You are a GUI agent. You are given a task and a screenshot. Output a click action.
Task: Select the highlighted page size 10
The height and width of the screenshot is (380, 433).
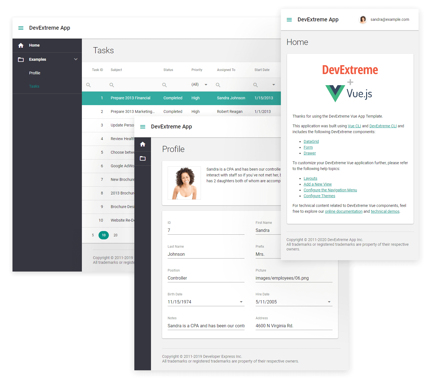(x=104, y=235)
